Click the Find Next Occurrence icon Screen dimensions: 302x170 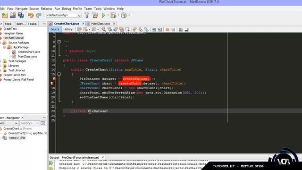(x=116, y=29)
